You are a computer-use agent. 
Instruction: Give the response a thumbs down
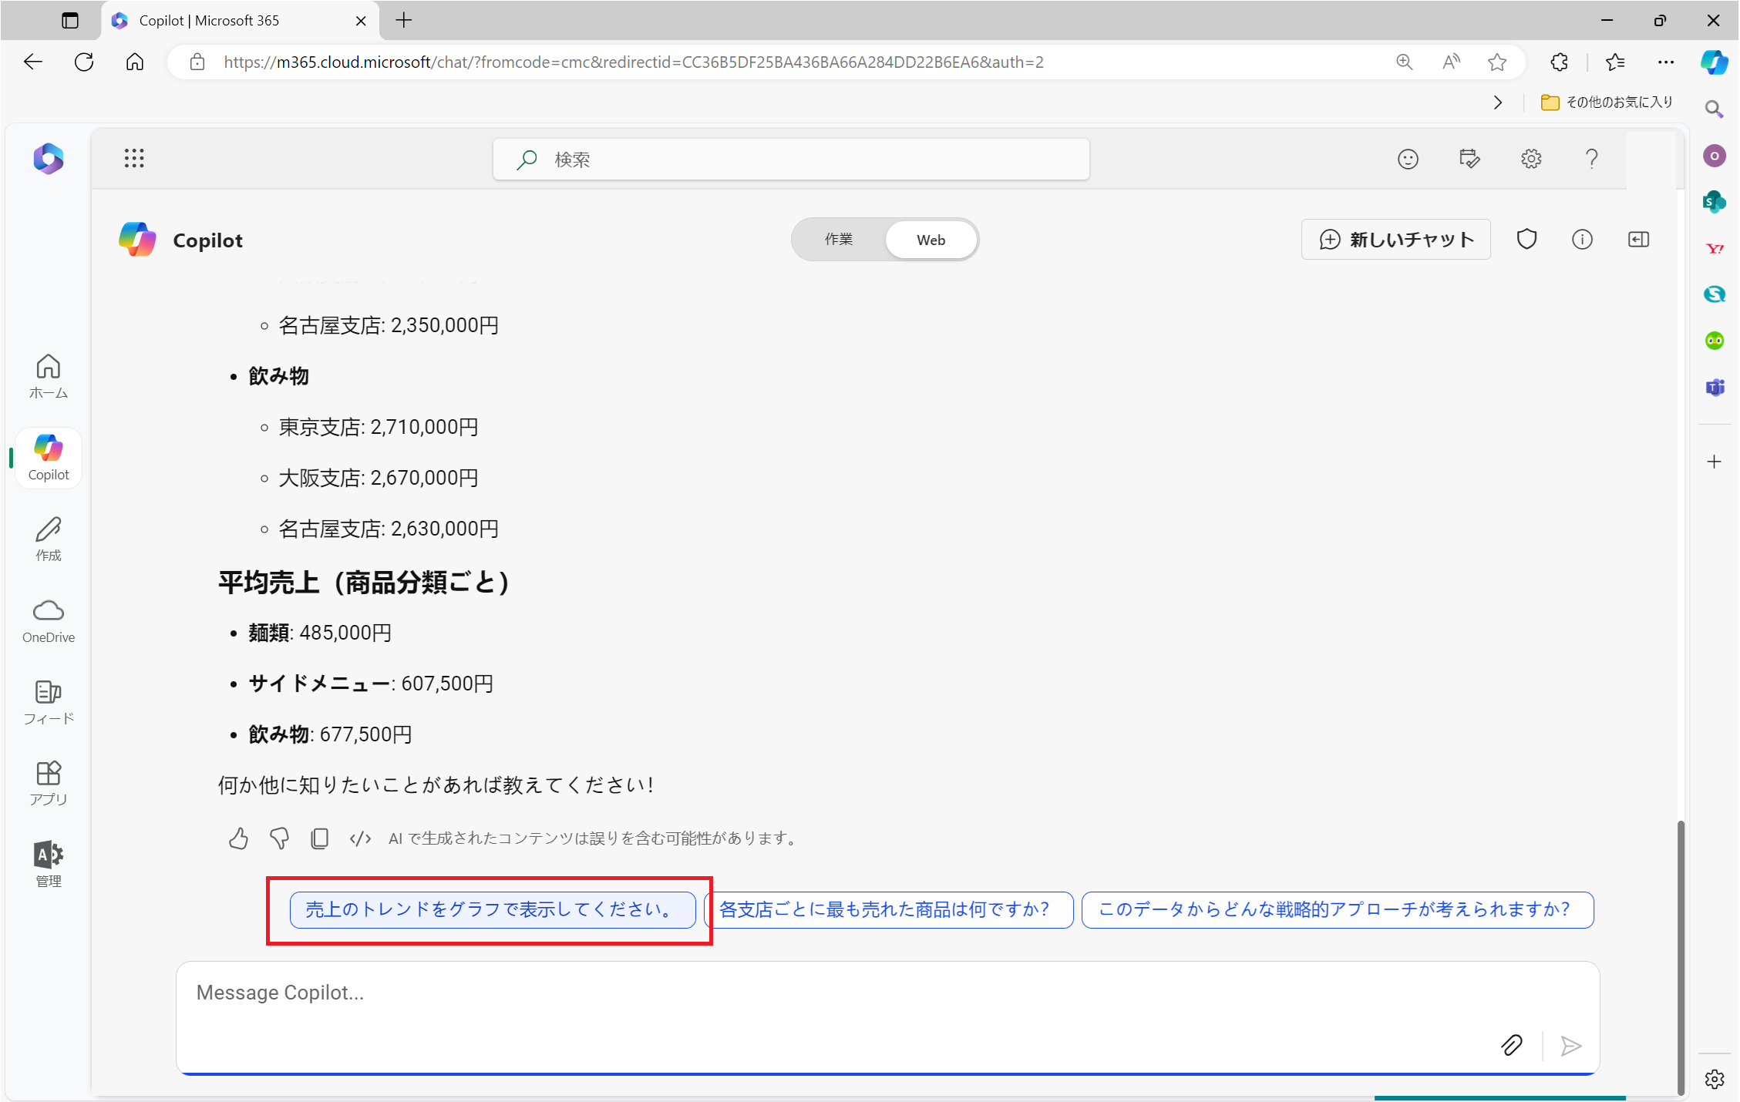pos(279,838)
